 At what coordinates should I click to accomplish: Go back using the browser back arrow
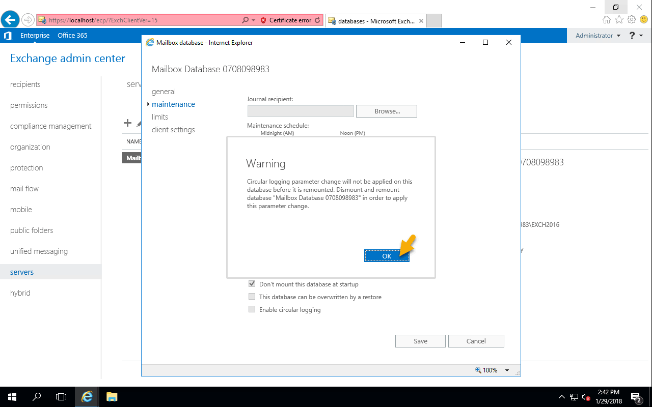point(10,20)
